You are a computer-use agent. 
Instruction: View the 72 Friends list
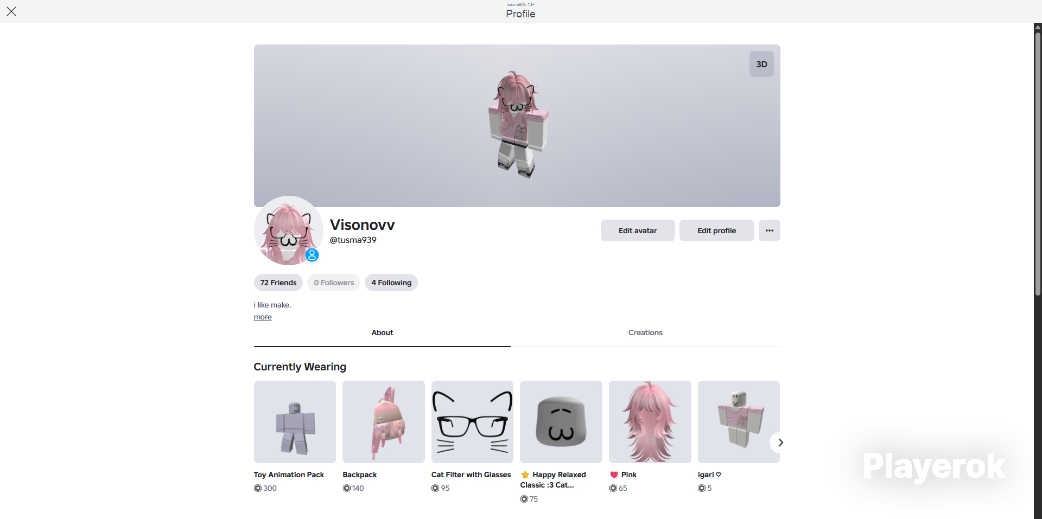click(278, 283)
